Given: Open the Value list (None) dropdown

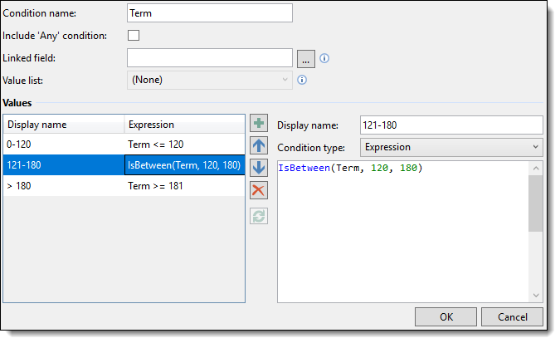Looking at the screenshot, I should tap(210, 80).
